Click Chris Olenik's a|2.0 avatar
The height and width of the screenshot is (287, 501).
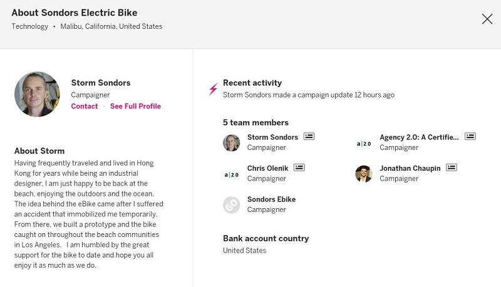tap(232, 174)
